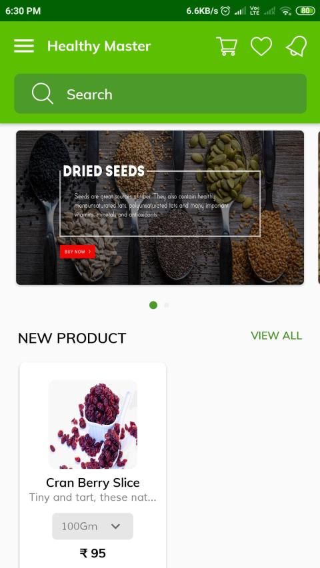Open the 100Gm weight dropdown
Viewport: 320px width, 568px height.
pyautogui.click(x=93, y=526)
